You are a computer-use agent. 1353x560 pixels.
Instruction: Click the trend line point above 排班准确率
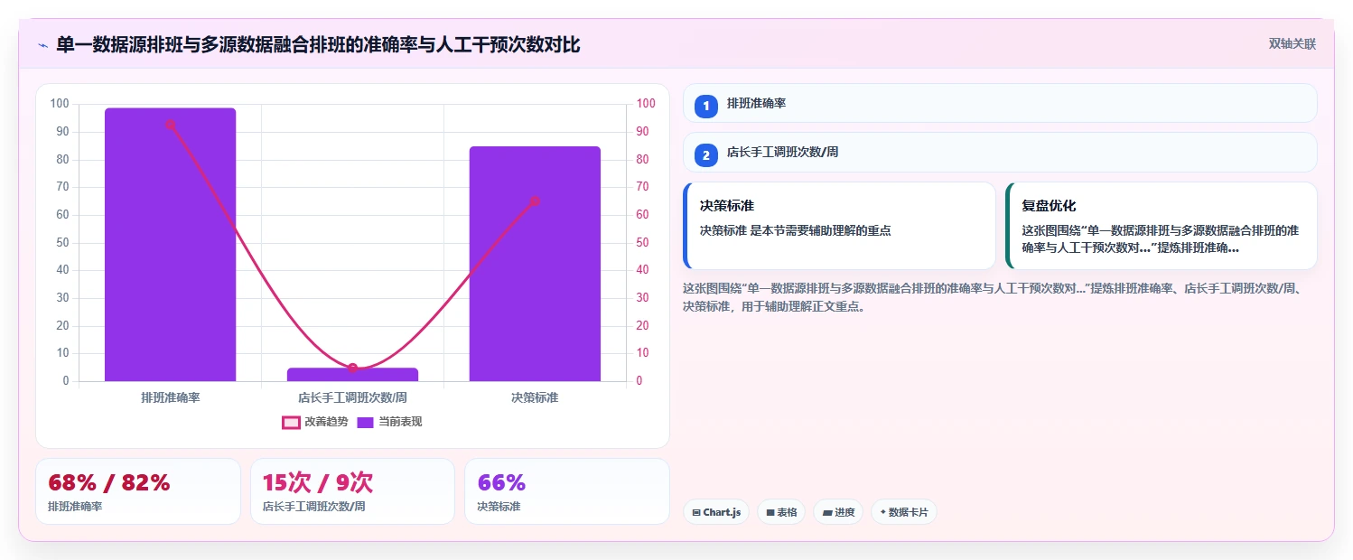pyautogui.click(x=170, y=125)
